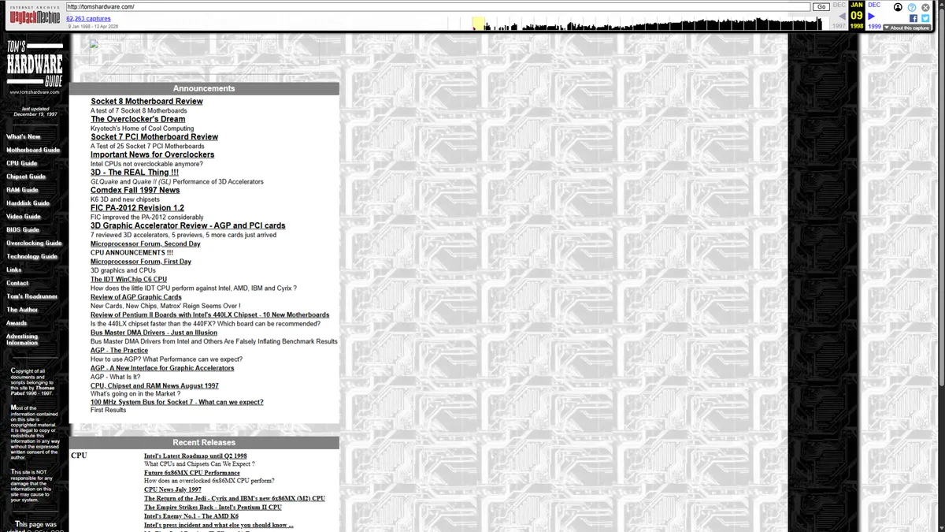Open 3D - The REAL Thing link
The image size is (945, 532).
(x=135, y=173)
